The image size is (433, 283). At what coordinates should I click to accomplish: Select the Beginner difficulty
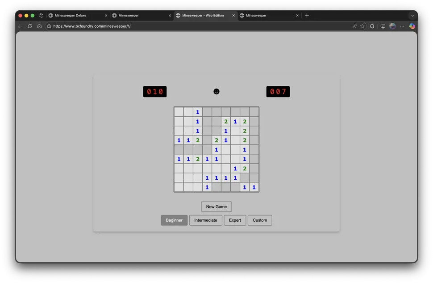pos(174,220)
